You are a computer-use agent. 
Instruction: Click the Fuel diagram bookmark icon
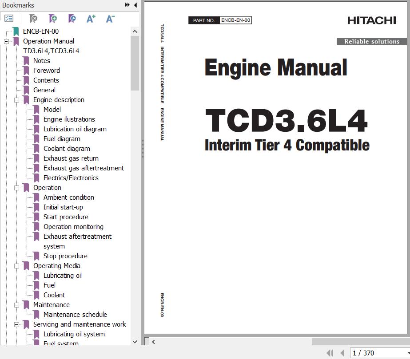[x=36, y=139]
